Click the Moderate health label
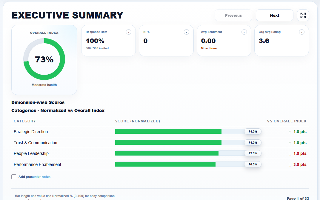Image resolution: width=320 pixels, height=200 pixels. click(x=44, y=85)
